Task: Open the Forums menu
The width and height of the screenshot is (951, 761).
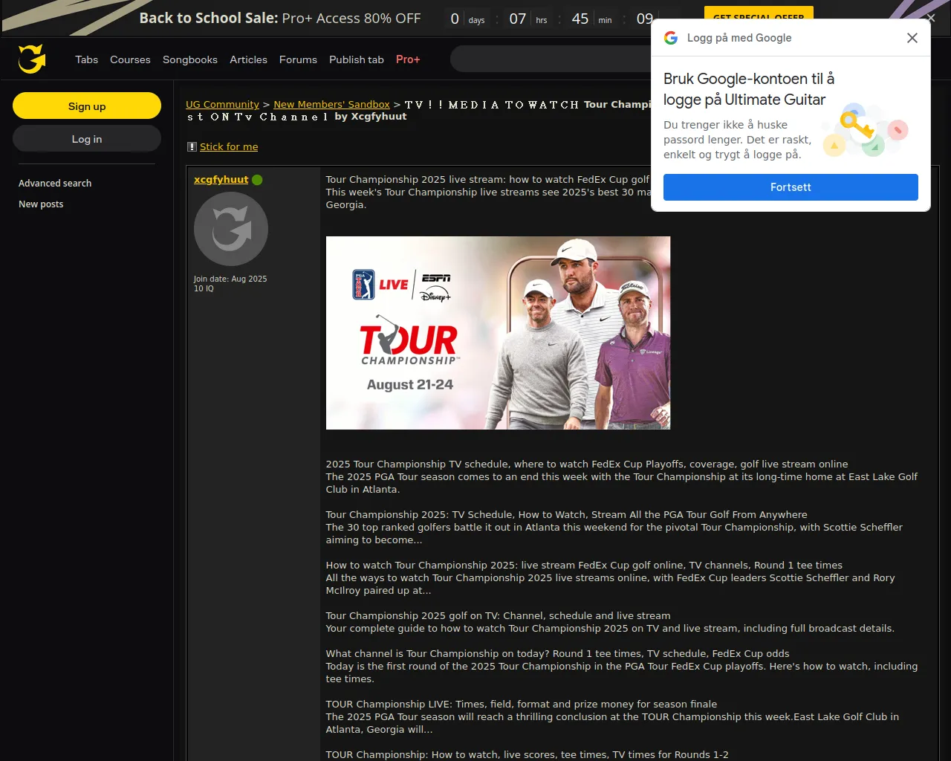Action: pos(298,59)
